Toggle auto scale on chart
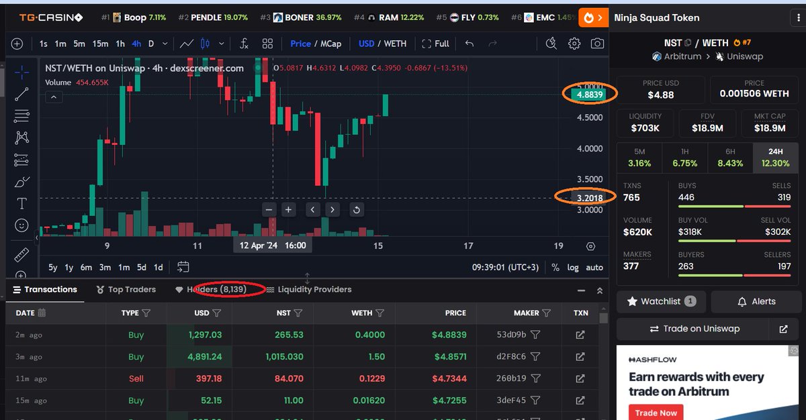The image size is (806, 420). [594, 267]
